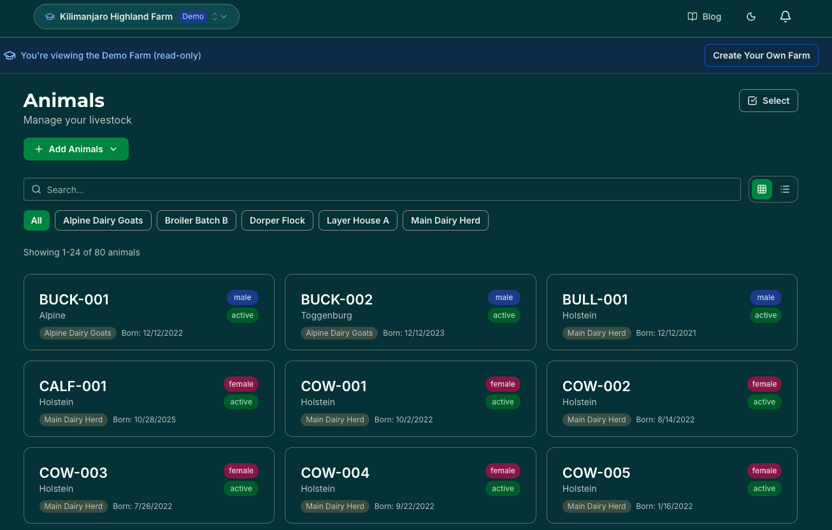The height and width of the screenshot is (530, 832).
Task: Activate grid view layout
Action: tap(762, 189)
